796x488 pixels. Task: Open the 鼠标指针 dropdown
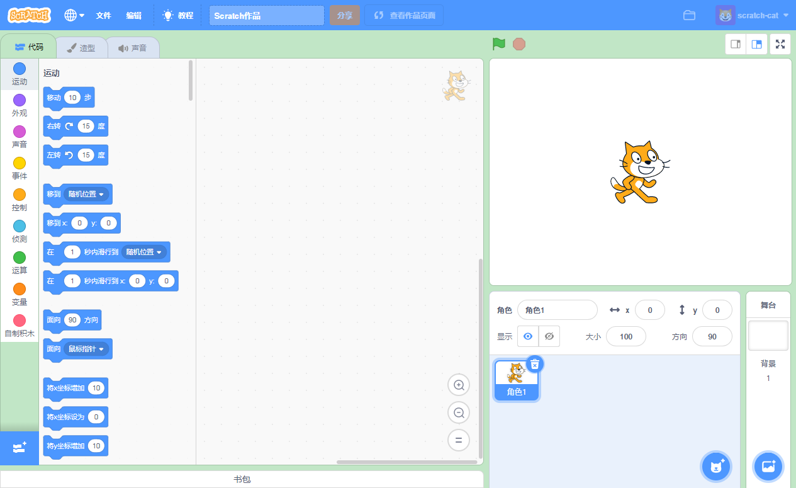(86, 348)
